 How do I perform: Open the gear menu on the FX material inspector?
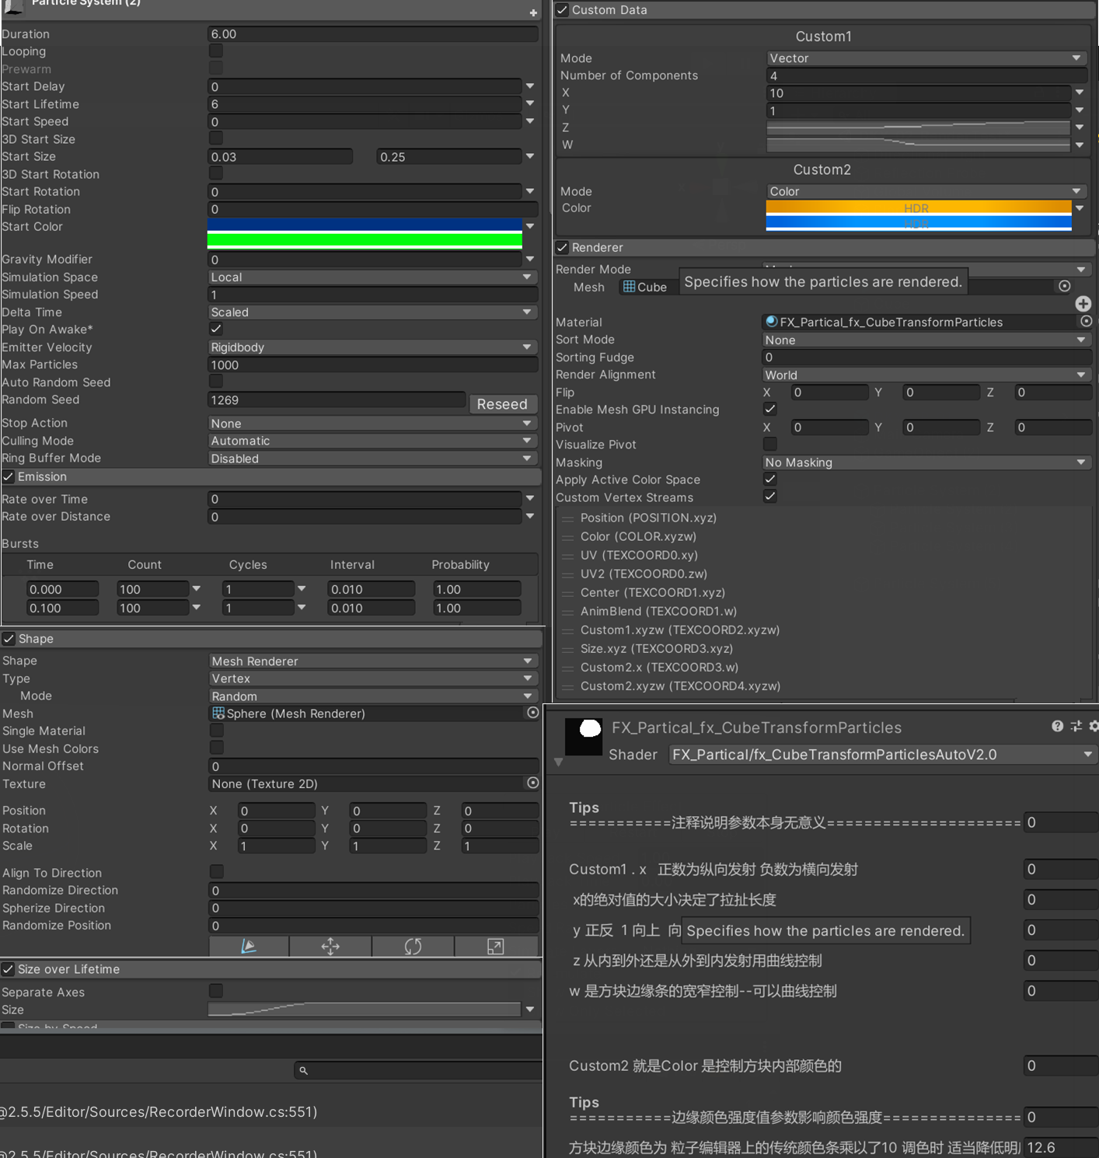(1094, 727)
